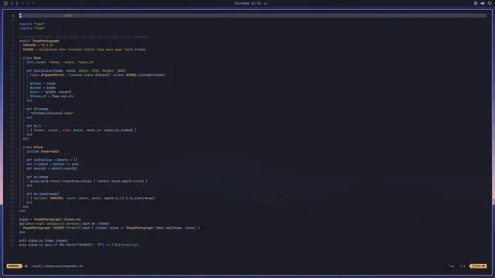Click the class Shot line

32,58
